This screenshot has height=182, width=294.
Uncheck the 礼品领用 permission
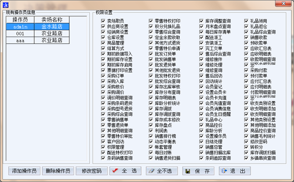click(246, 21)
